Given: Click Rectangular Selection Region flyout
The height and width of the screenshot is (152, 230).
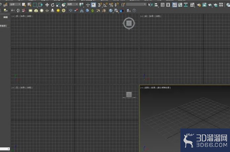Looking at the screenshot, I should pos(35,5).
